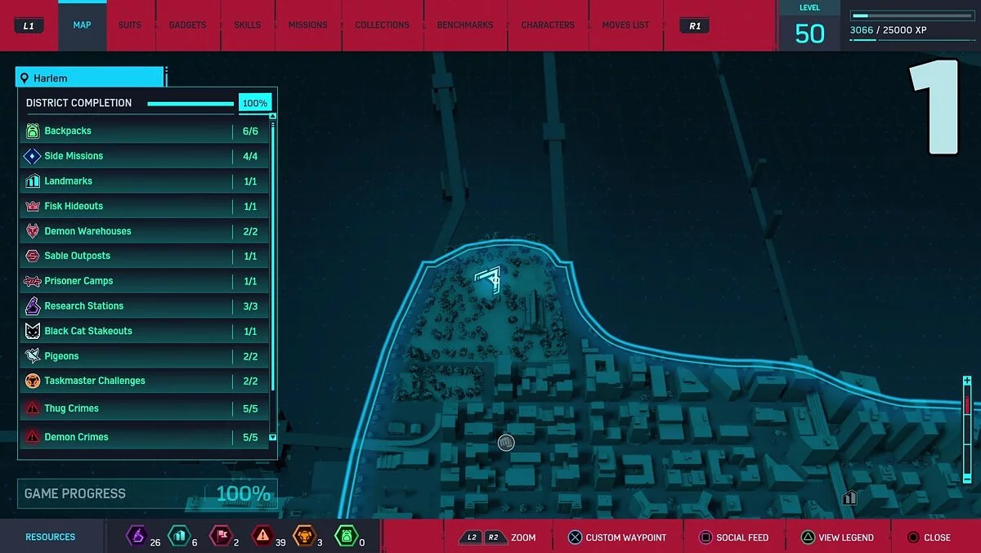The height and width of the screenshot is (553, 981).
Task: Click the crime token resource icon showing 39
Action: coord(261,536)
